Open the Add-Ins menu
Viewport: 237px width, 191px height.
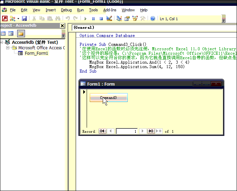click(110, 10)
